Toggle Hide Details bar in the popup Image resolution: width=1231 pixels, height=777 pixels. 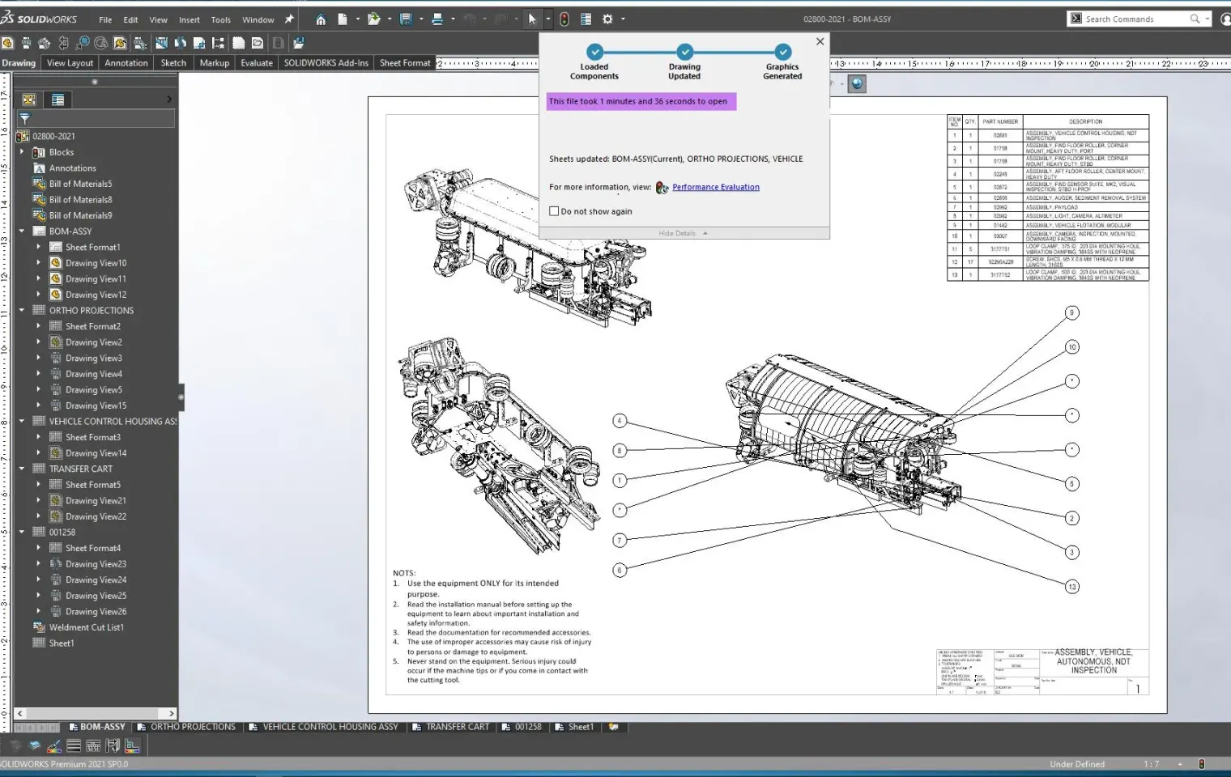[x=684, y=233]
